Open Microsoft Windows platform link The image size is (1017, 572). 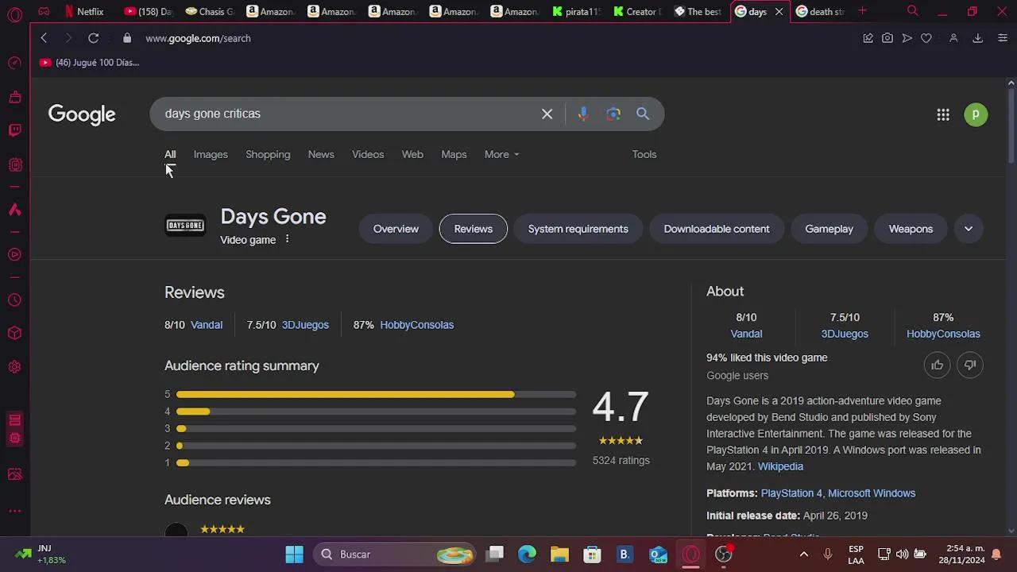tap(872, 493)
